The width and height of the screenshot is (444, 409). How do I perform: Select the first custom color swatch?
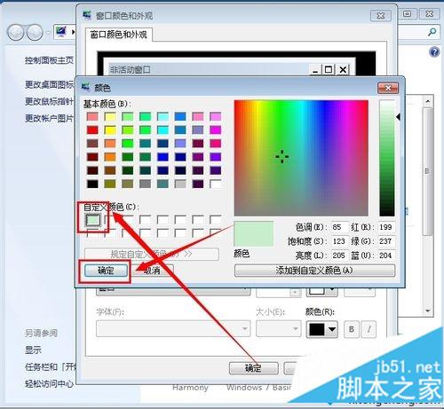(93, 220)
